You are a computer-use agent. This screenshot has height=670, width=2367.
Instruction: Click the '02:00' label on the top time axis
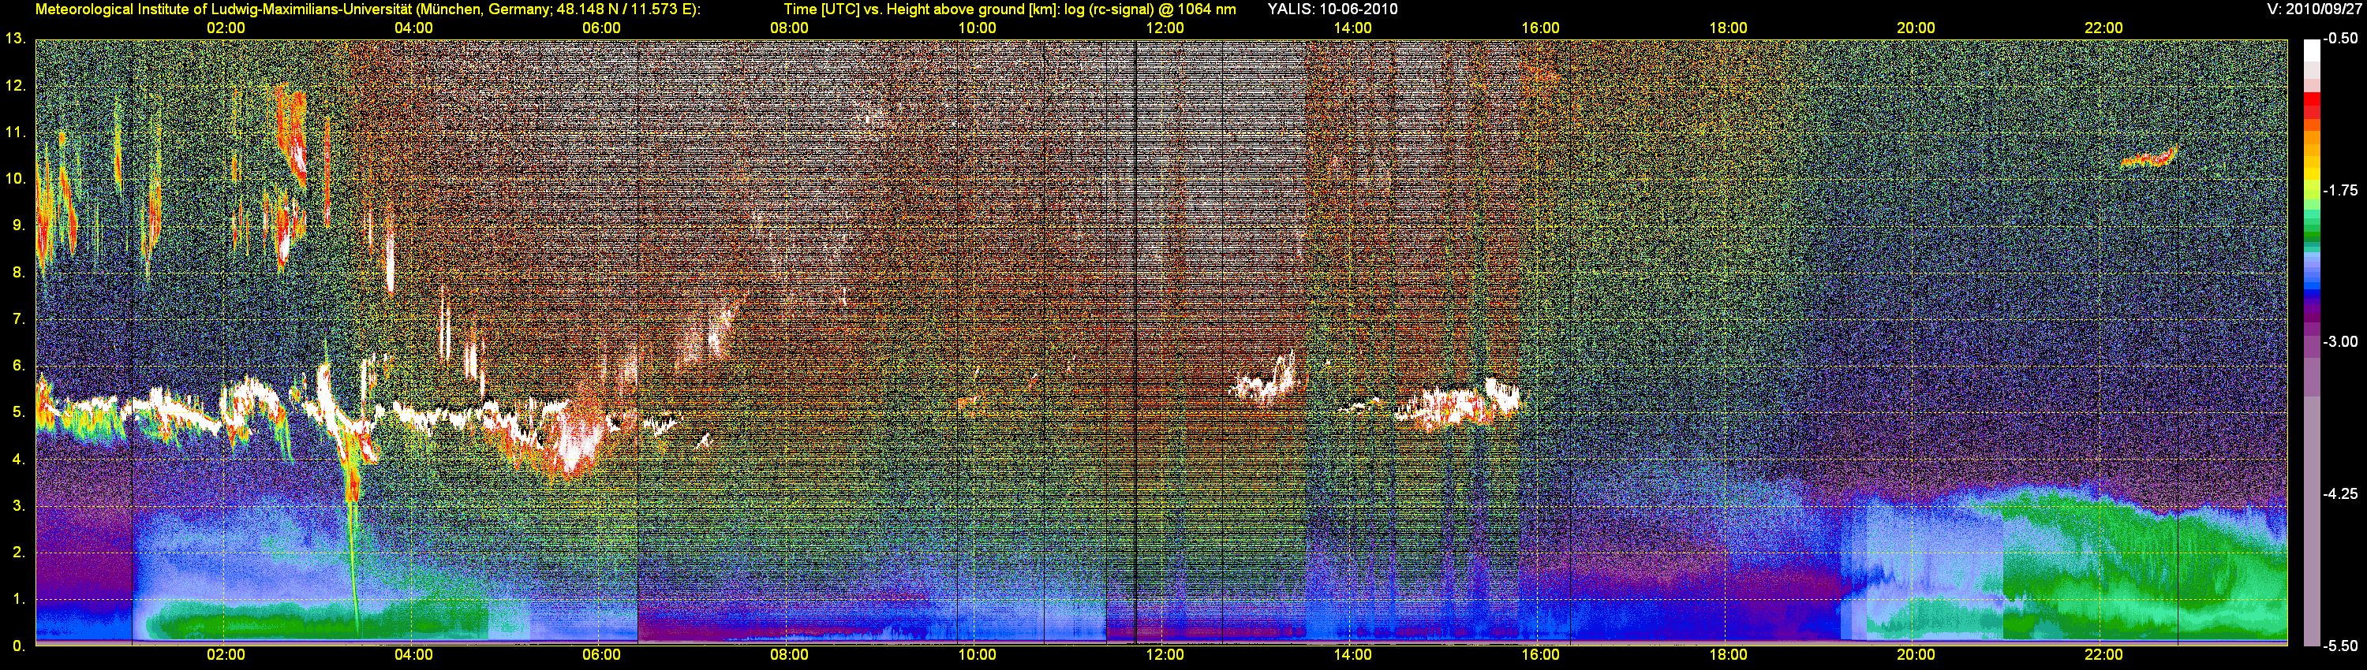[226, 28]
